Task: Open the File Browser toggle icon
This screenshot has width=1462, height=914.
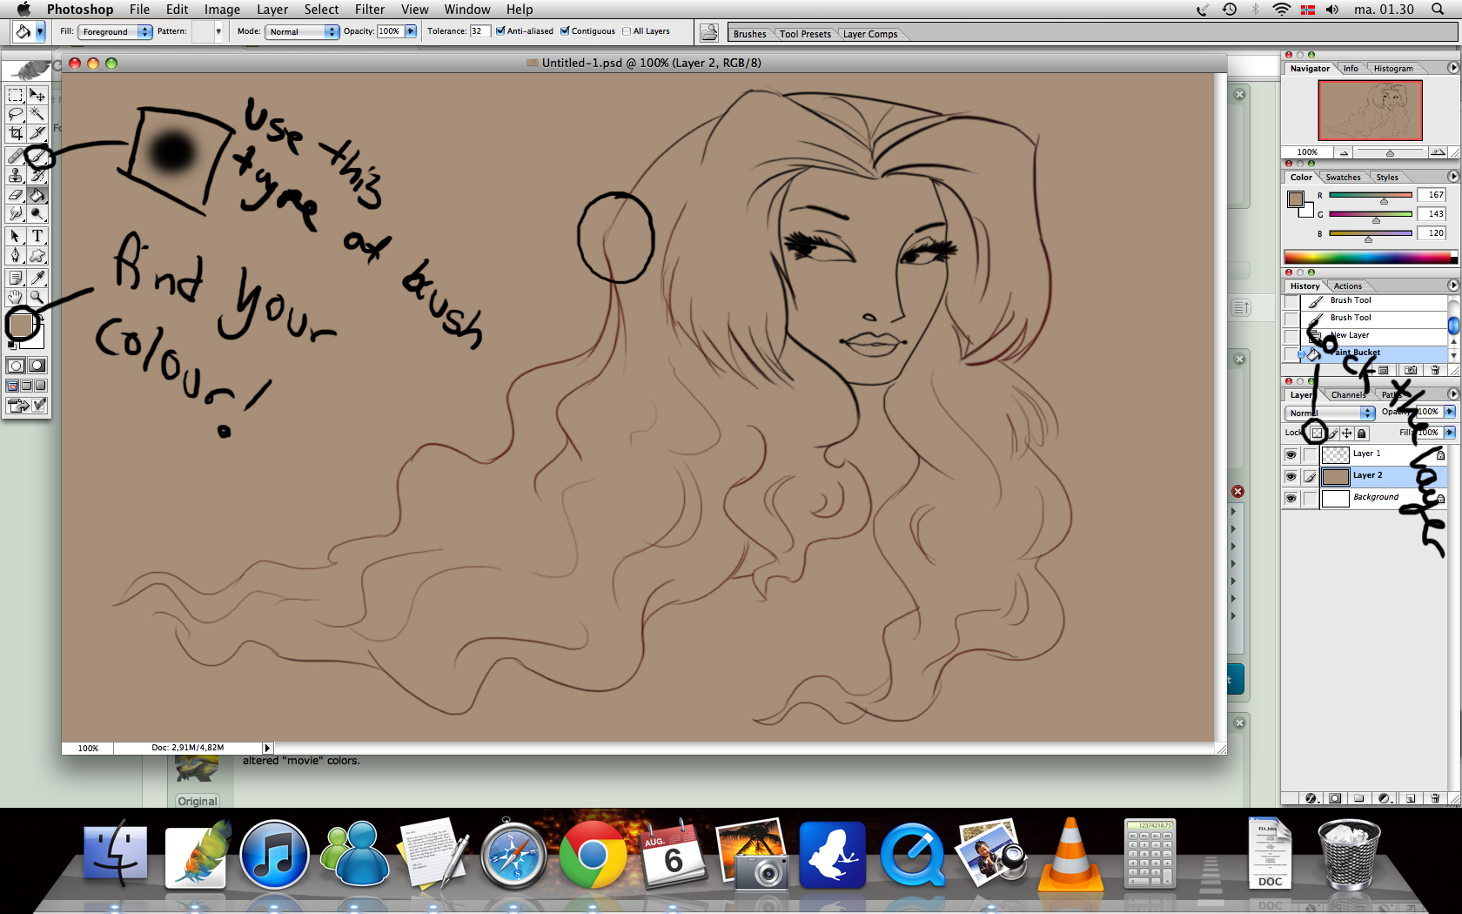Action: (x=710, y=32)
